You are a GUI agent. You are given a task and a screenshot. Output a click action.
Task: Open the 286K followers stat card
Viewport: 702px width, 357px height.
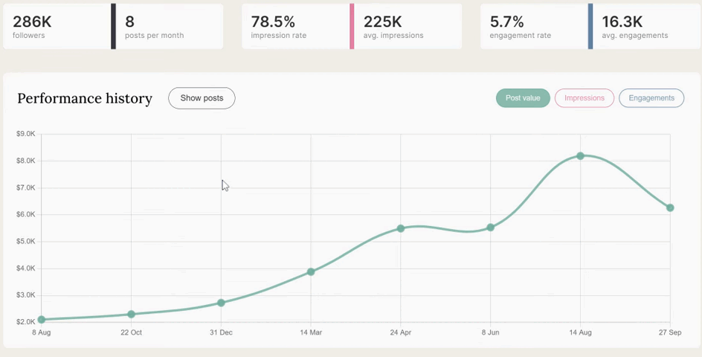click(56, 27)
